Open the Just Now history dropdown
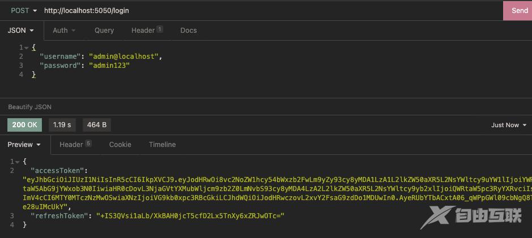 pos(508,125)
